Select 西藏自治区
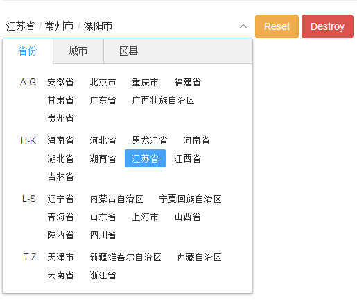Viewport: 357px width, 300px height. 199,257
